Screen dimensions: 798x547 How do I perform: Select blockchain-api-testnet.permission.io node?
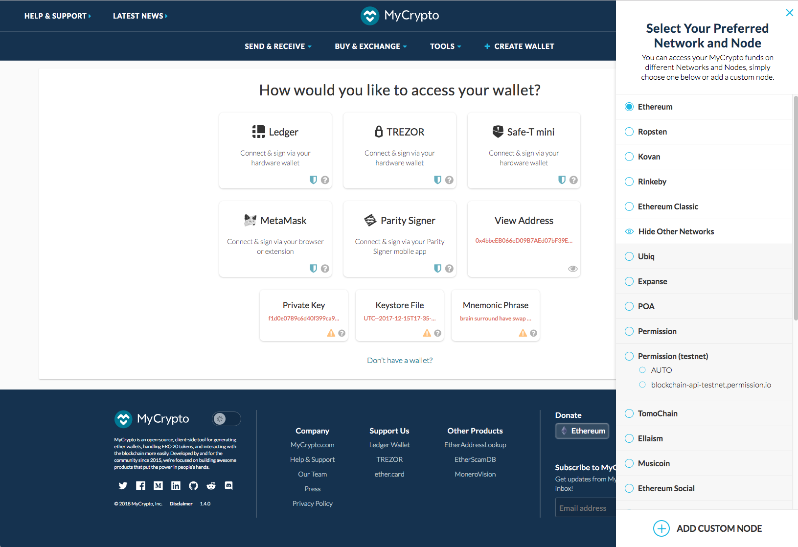coord(705,385)
